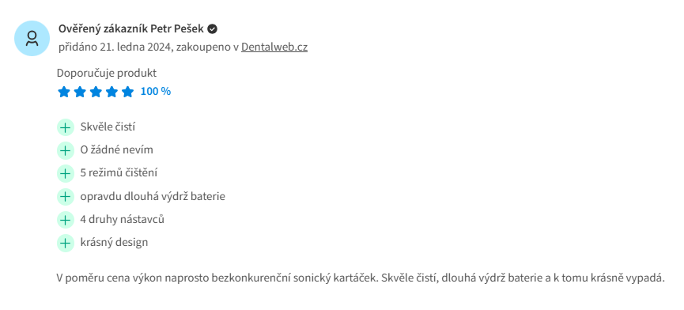Select the fifth rating star

(x=127, y=92)
